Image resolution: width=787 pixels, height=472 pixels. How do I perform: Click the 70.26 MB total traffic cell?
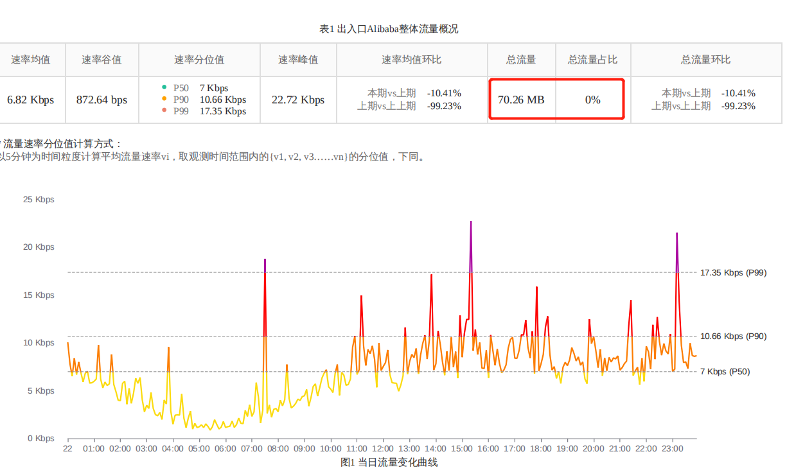click(521, 100)
